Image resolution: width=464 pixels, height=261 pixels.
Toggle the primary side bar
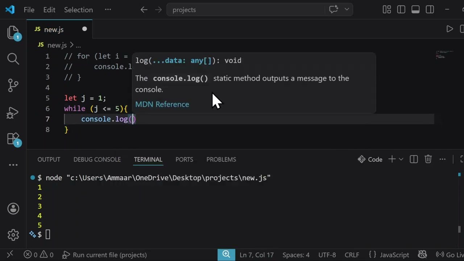401,10
